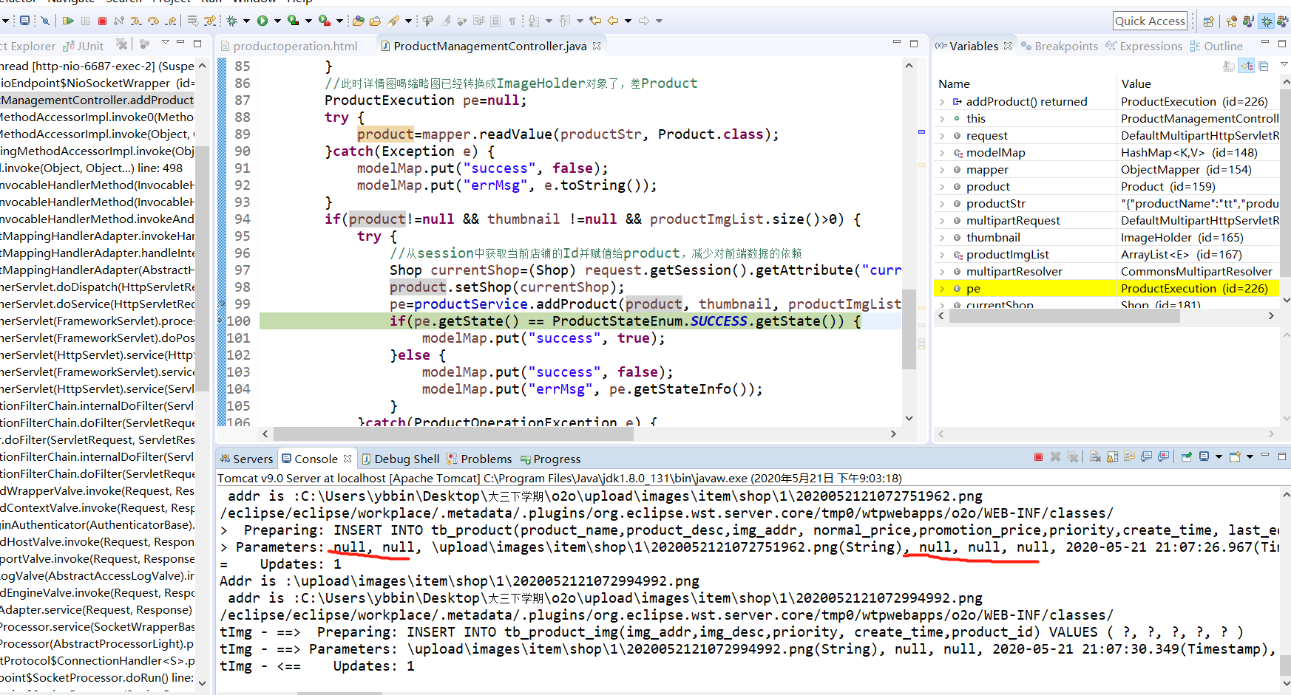Open the Breakpoints tab
The height and width of the screenshot is (695, 1291).
pyautogui.click(x=1059, y=46)
